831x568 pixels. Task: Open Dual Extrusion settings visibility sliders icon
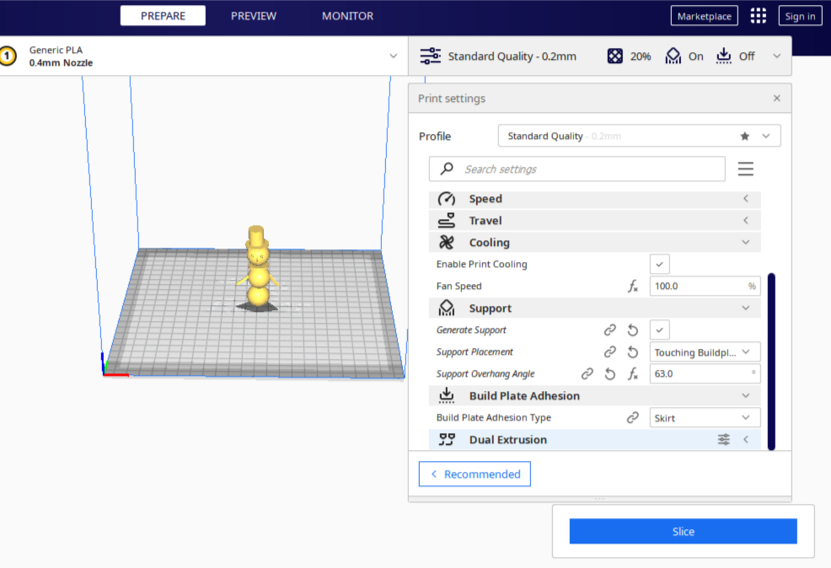point(723,439)
